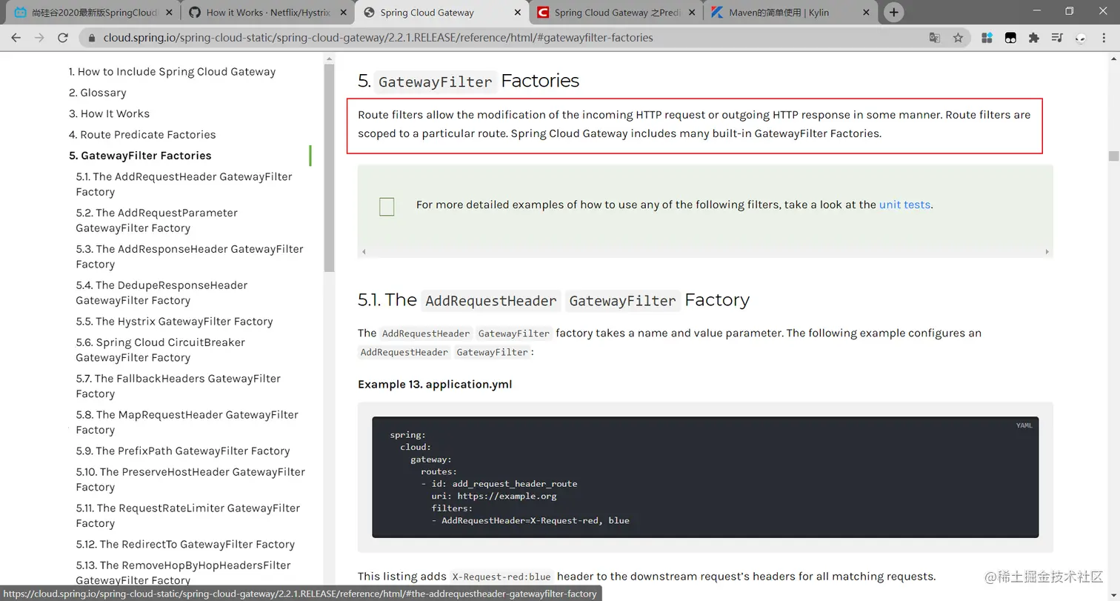Click the sidebar table-of-contents scrollbar
The width and height of the screenshot is (1120, 601).
(329, 167)
